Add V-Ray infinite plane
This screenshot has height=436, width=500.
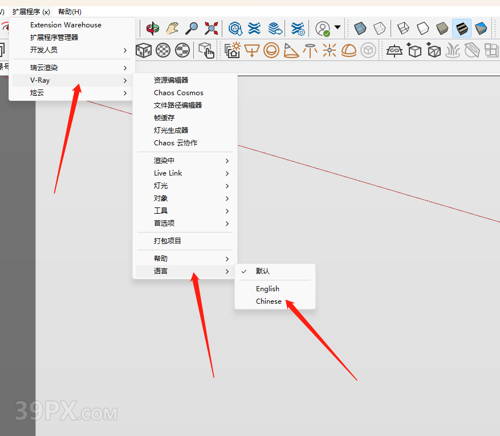click(x=395, y=50)
